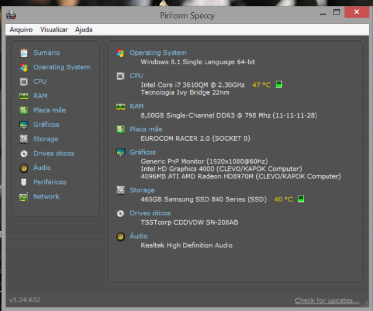The width and height of the screenshot is (373, 311).
Task: Click the CPU chip icon in sidebar
Action: (x=24, y=82)
